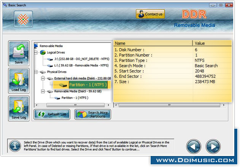Click the drive tree horizontal scrollbar thumb
The width and height of the screenshot is (240, 167).
75,105
